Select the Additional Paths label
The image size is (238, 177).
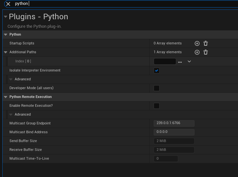coord(23,52)
